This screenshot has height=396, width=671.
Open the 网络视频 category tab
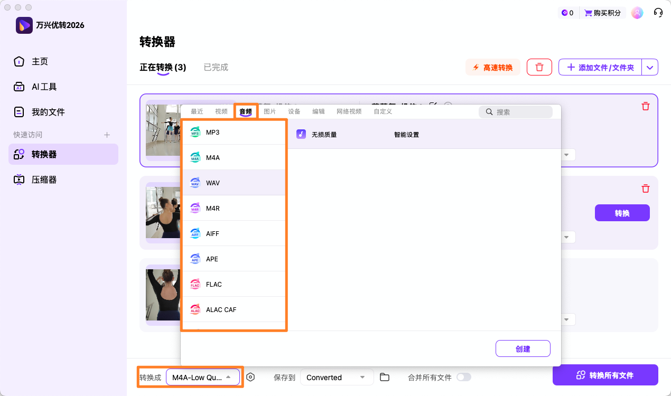(x=349, y=111)
